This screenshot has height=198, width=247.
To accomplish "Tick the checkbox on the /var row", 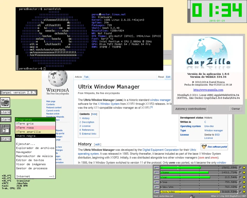I will tap(240, 177).
